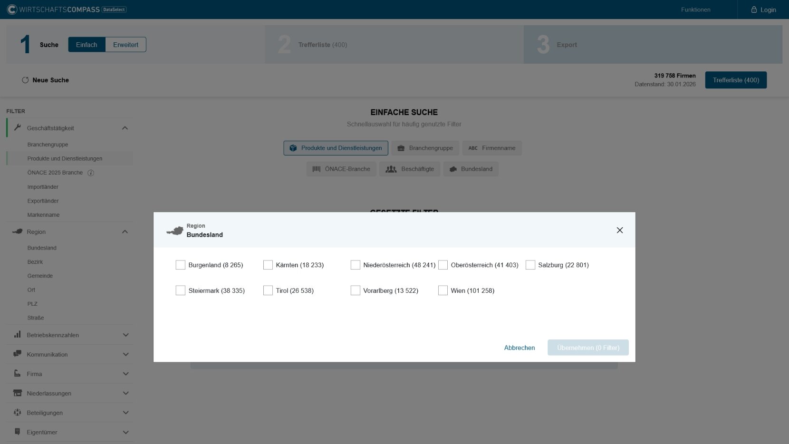Click the refresh icon beside Neue Suche
The image size is (789, 444).
click(25, 80)
